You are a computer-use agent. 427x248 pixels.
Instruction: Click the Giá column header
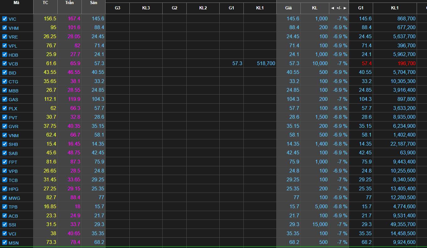[289, 8]
